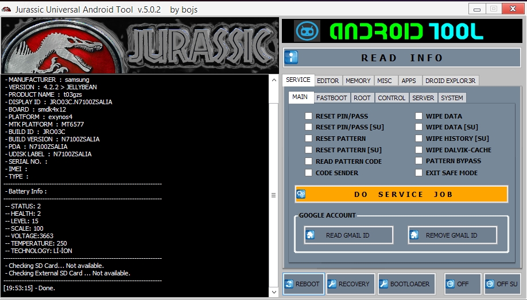Select the Memory tab
Screen dimensions: 527x300
pos(358,81)
